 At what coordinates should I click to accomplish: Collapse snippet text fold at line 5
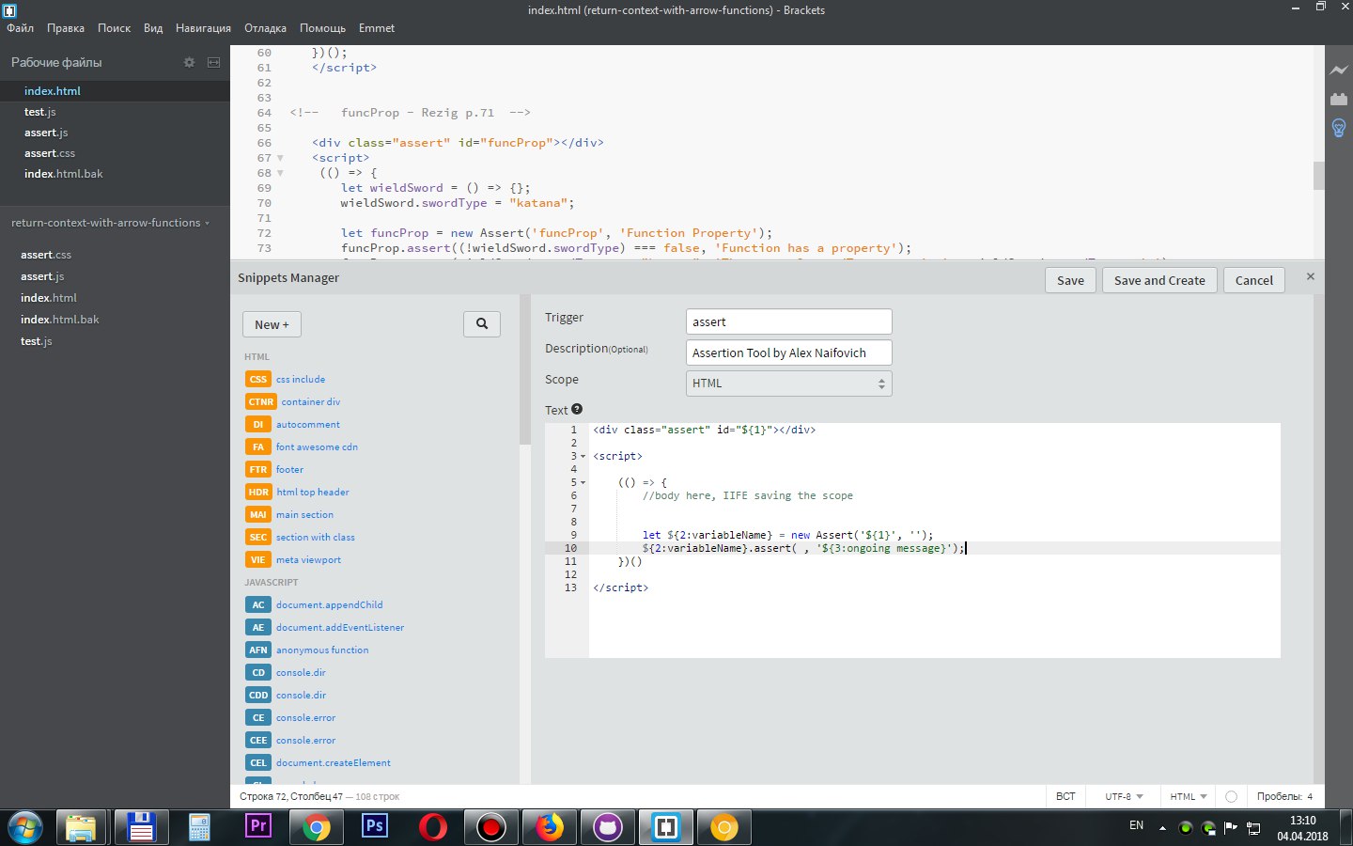(583, 482)
